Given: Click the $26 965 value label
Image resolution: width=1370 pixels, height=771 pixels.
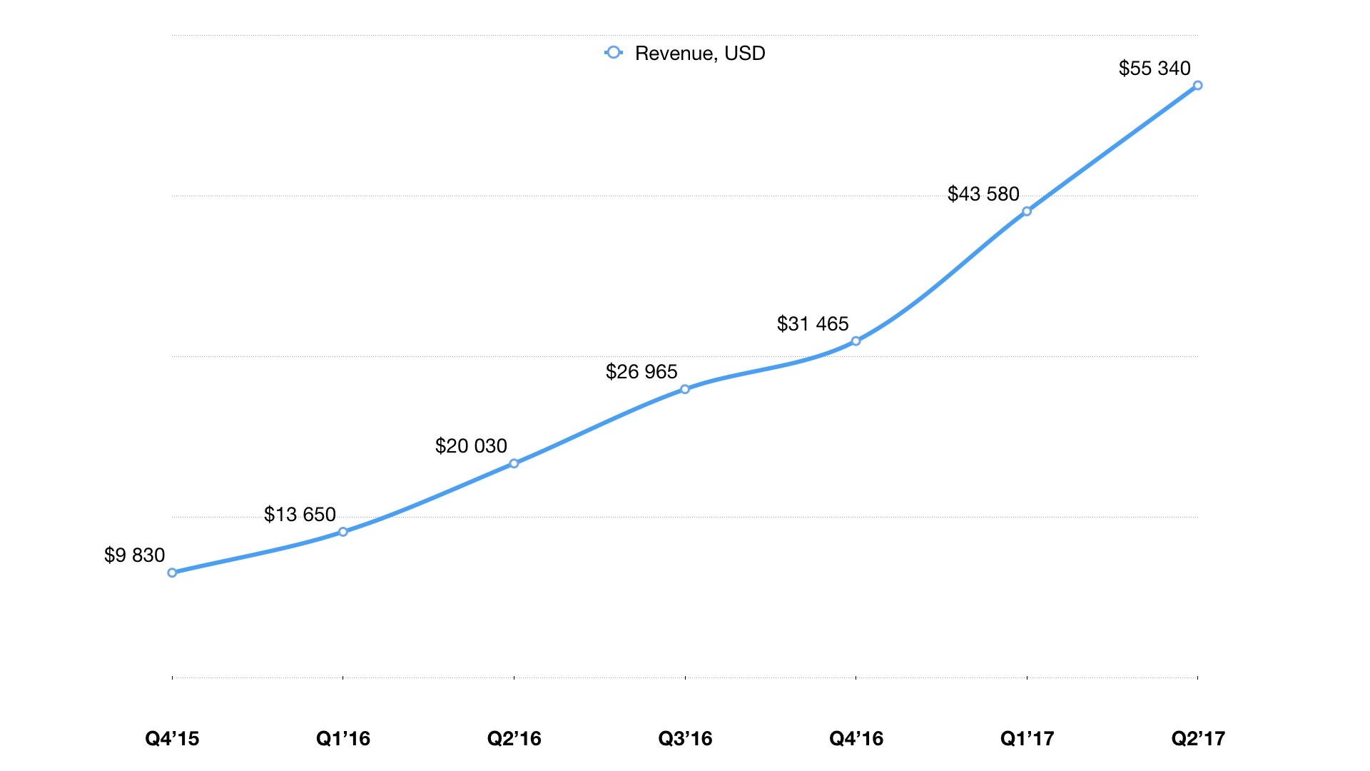Looking at the screenshot, I should [641, 372].
